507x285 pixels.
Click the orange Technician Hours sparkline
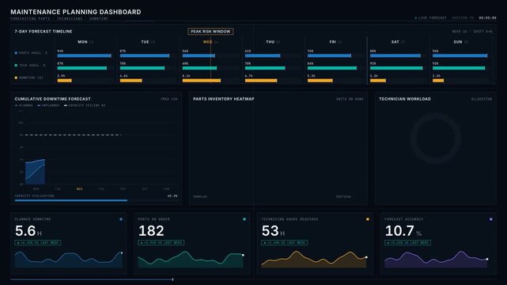[314, 260]
